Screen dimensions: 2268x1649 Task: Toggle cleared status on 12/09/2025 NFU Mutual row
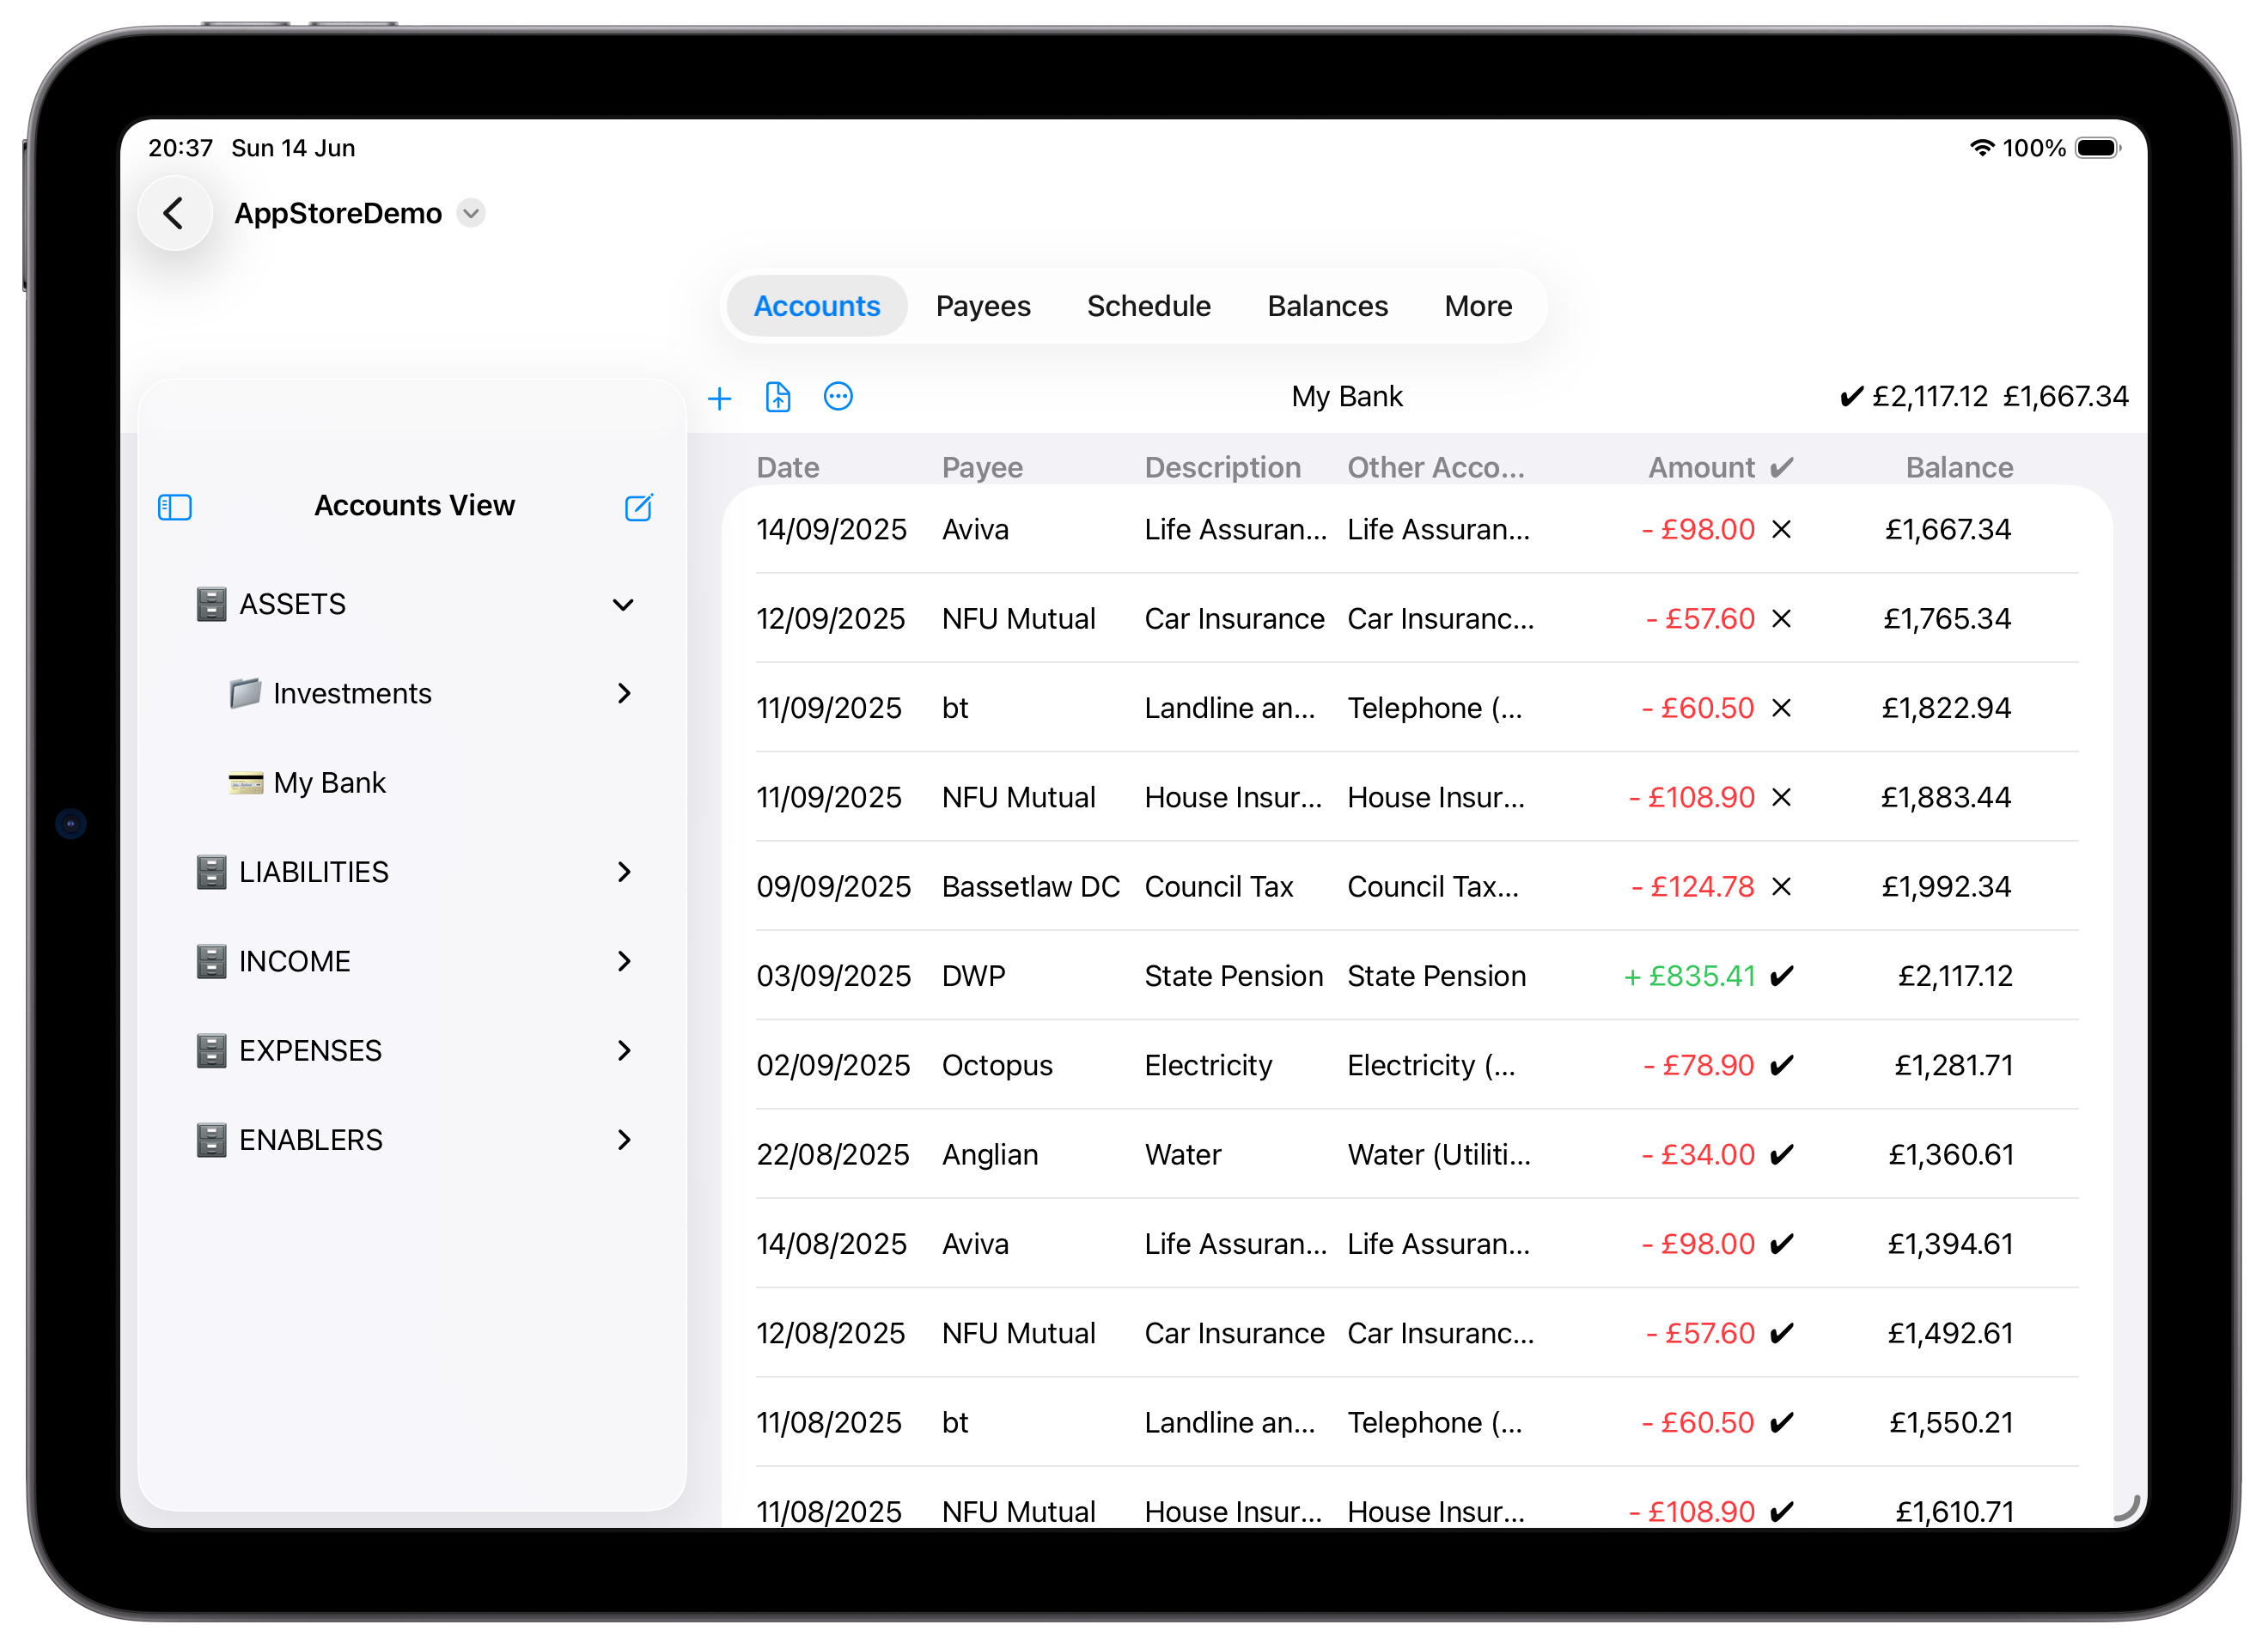click(1781, 619)
